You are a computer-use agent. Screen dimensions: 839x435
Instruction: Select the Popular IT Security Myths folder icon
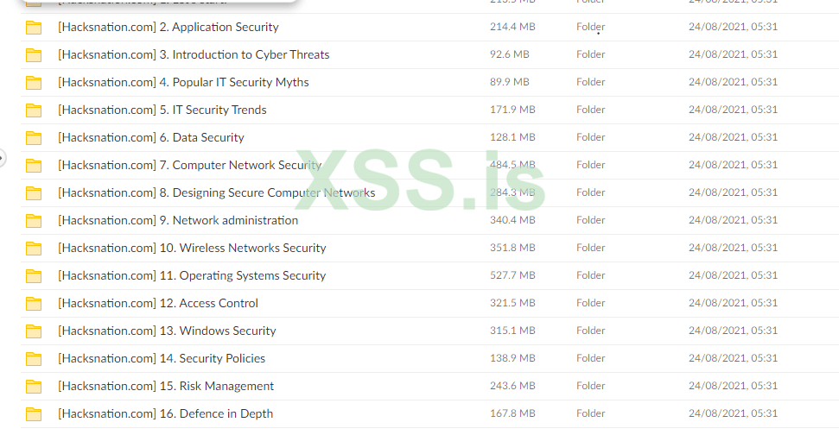click(34, 83)
